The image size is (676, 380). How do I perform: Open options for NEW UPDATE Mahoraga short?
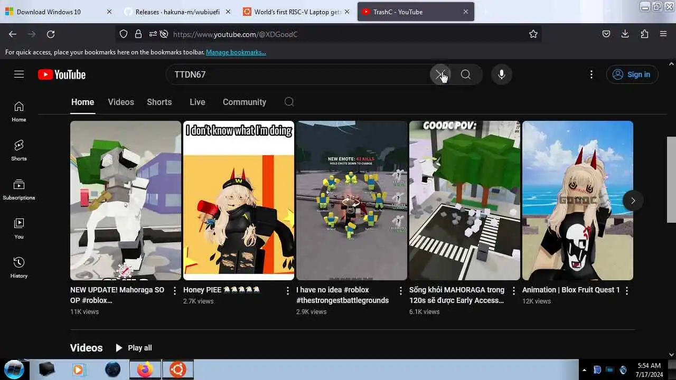[x=175, y=291]
